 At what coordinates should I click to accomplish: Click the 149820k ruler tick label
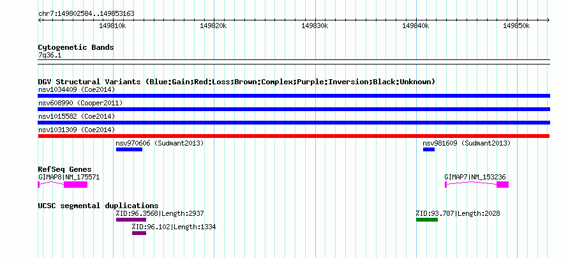coord(213,26)
